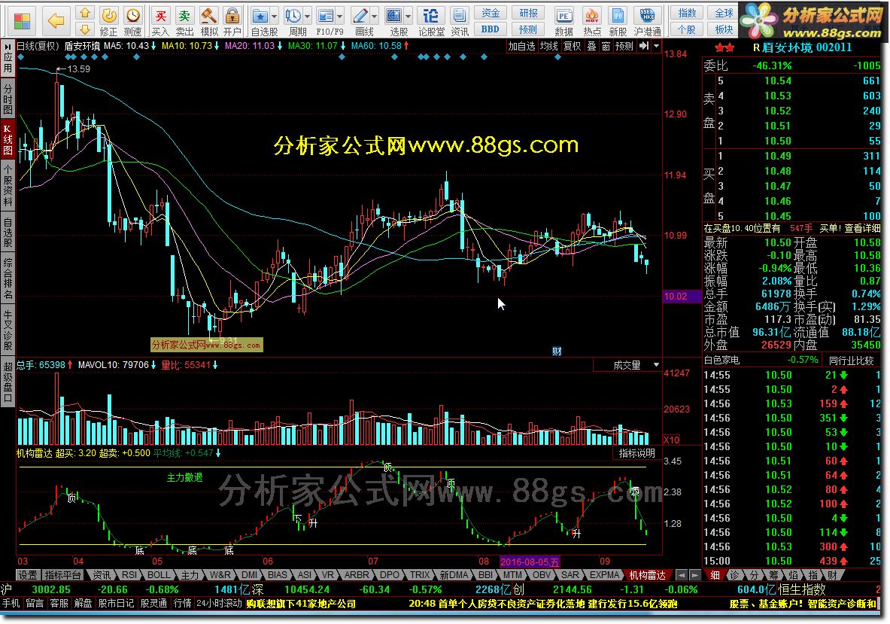Image resolution: width=890 pixels, height=624 pixels.
Task: Open dropdown arrow next to 画线 icon
Action: 374,17
